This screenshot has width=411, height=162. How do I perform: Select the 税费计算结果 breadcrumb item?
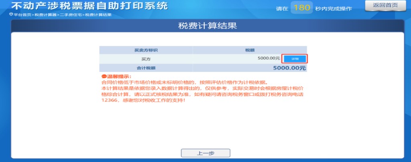(x=98, y=15)
